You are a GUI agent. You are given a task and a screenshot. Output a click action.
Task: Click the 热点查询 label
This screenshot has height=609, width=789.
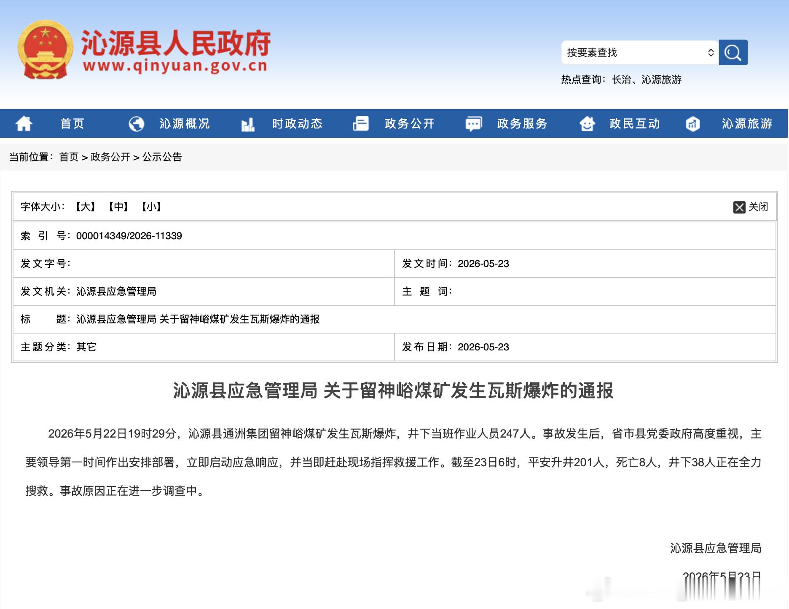pyautogui.click(x=583, y=80)
